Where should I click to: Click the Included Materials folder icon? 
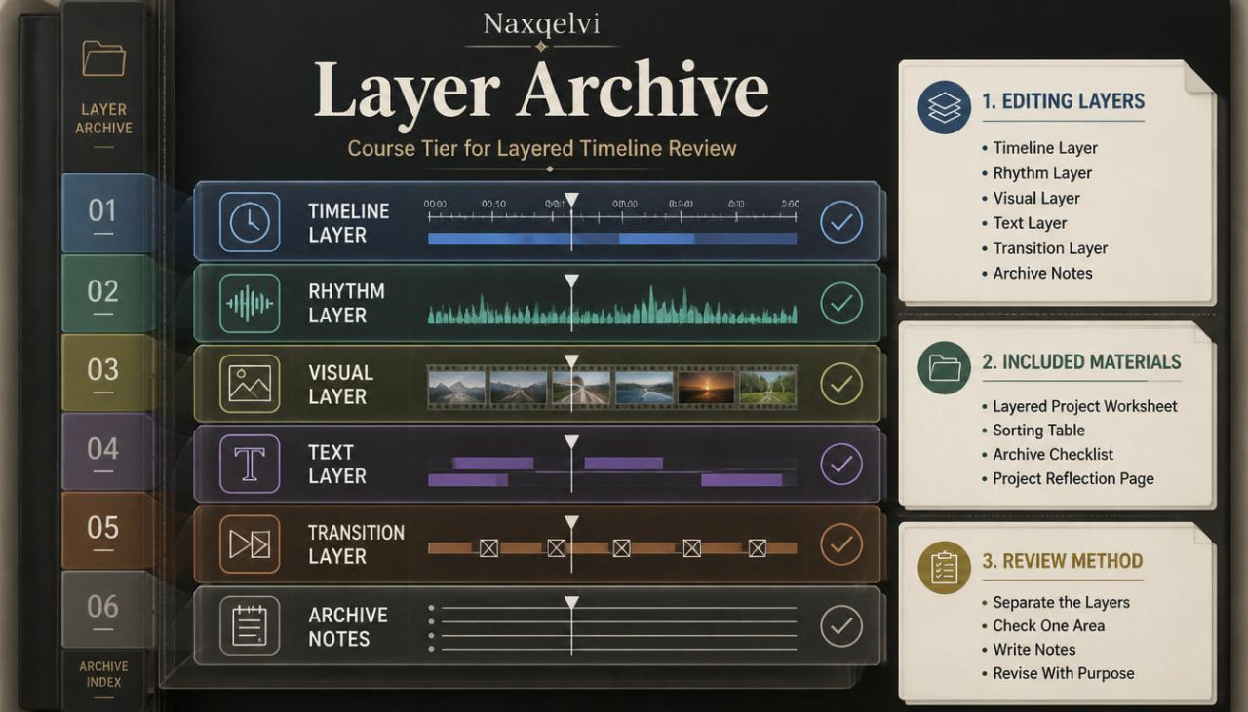pos(944,367)
